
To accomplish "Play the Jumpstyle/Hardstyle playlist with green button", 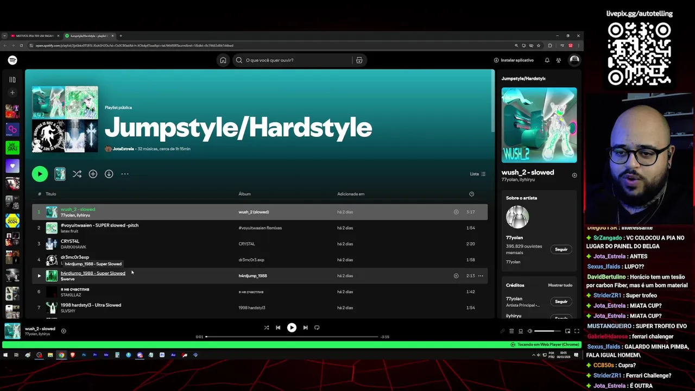I will coord(40,174).
